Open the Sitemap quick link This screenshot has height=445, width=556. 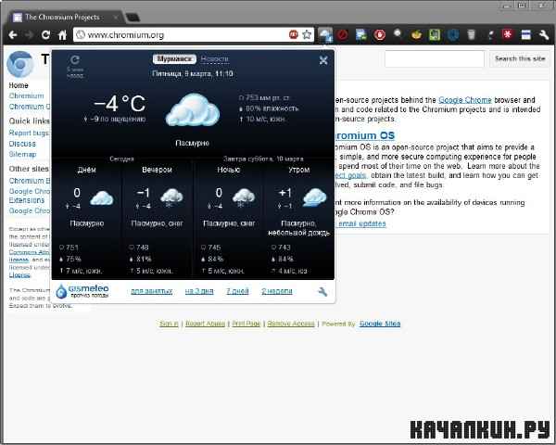point(22,155)
